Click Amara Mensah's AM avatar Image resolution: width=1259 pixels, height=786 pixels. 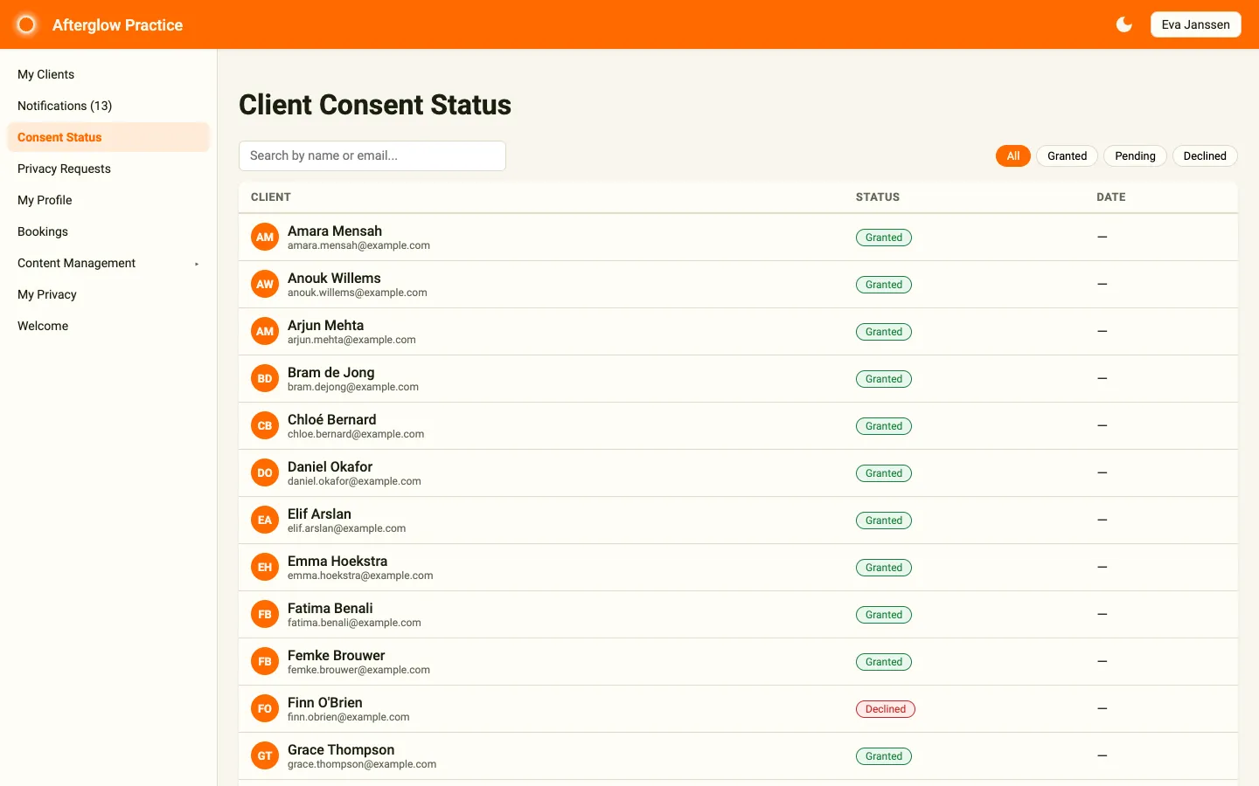pos(265,237)
